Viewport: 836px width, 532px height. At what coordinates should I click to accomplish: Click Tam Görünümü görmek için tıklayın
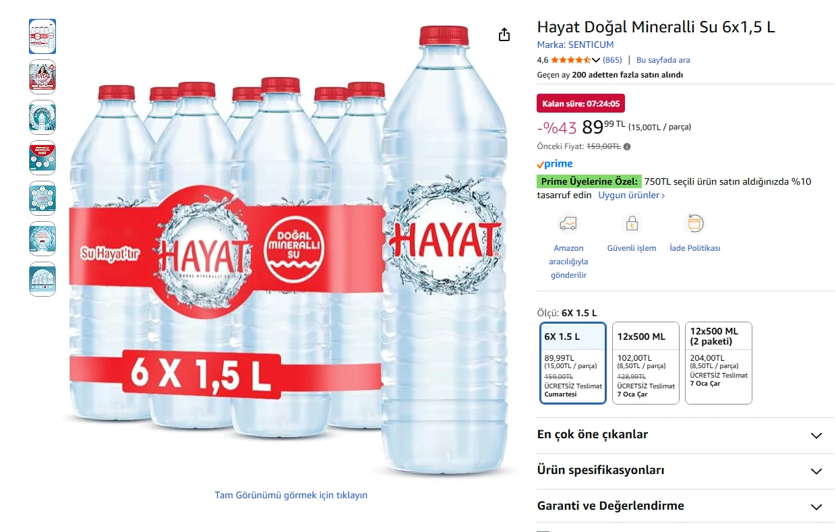tap(291, 495)
